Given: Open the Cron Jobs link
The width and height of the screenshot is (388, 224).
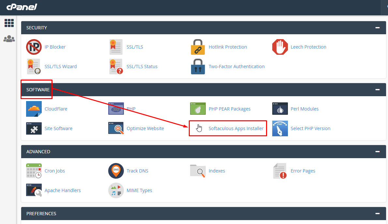Looking at the screenshot, I should coord(55,171).
